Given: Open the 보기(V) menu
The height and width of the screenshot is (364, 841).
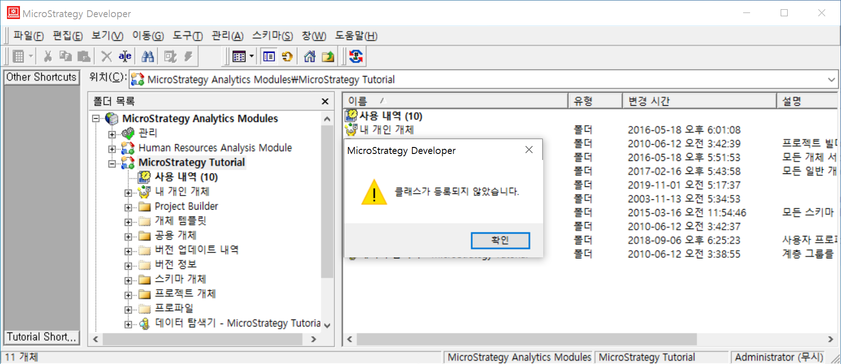Looking at the screenshot, I should click(107, 36).
